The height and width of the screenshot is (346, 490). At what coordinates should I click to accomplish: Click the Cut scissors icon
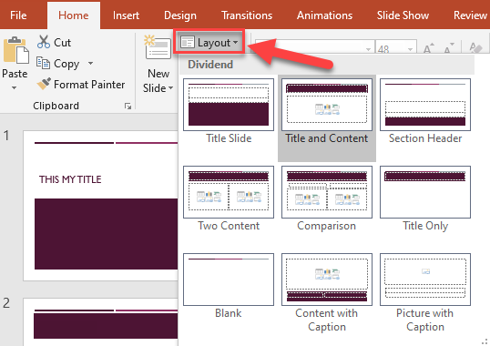pyautogui.click(x=44, y=42)
